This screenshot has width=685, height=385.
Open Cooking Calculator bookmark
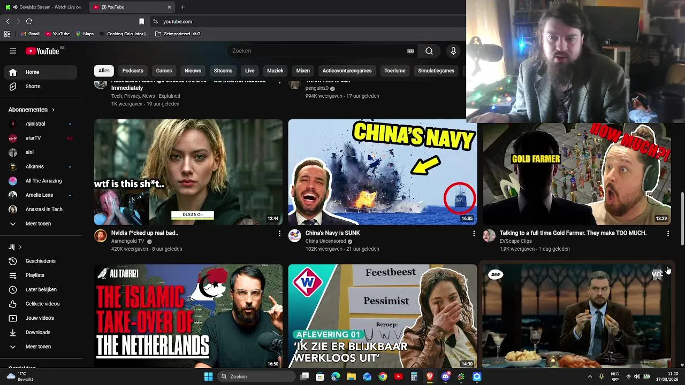pos(124,34)
